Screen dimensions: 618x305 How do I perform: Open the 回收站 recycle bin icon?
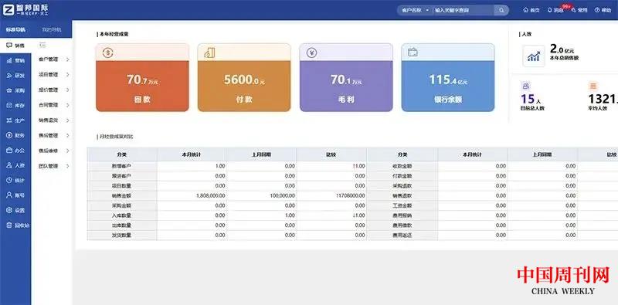coord(9,225)
